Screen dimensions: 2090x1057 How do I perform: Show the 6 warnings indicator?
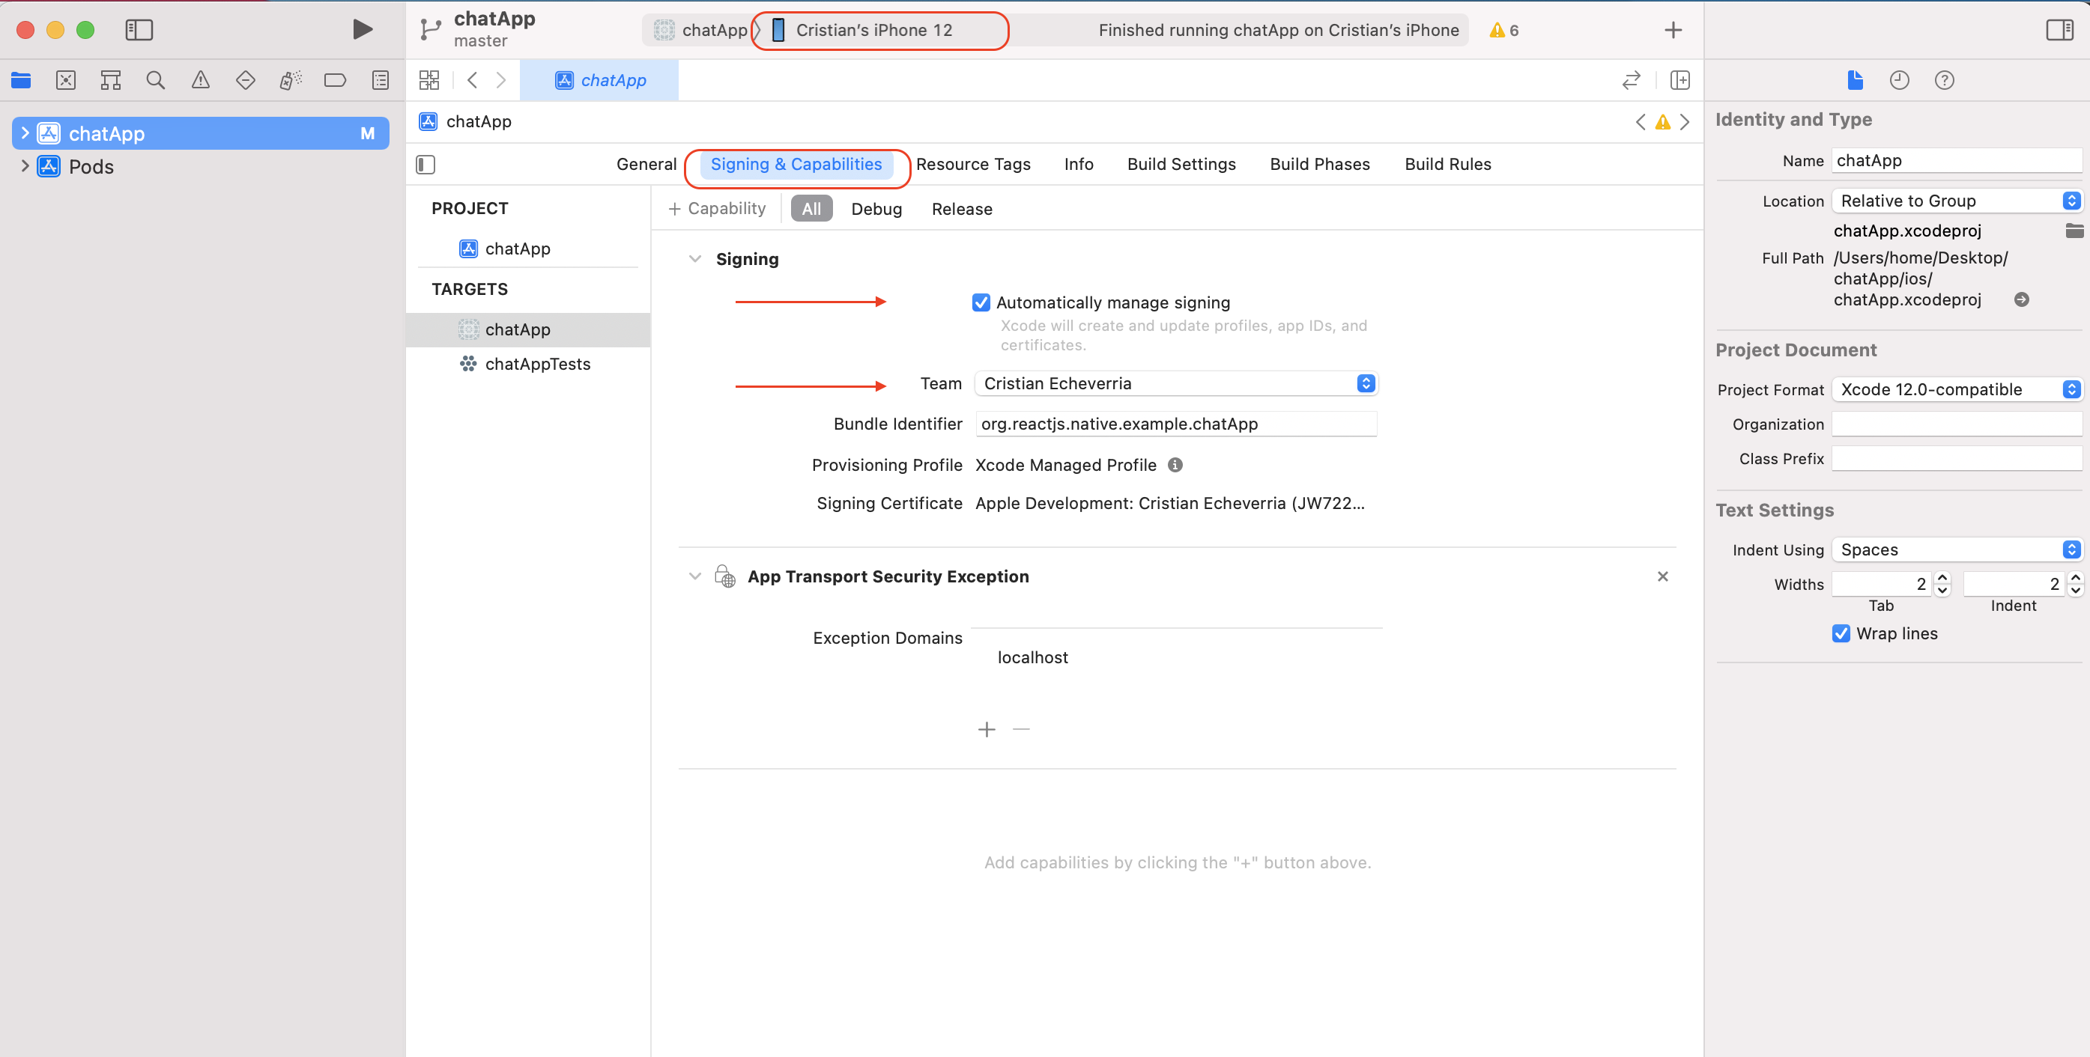[x=1503, y=30]
